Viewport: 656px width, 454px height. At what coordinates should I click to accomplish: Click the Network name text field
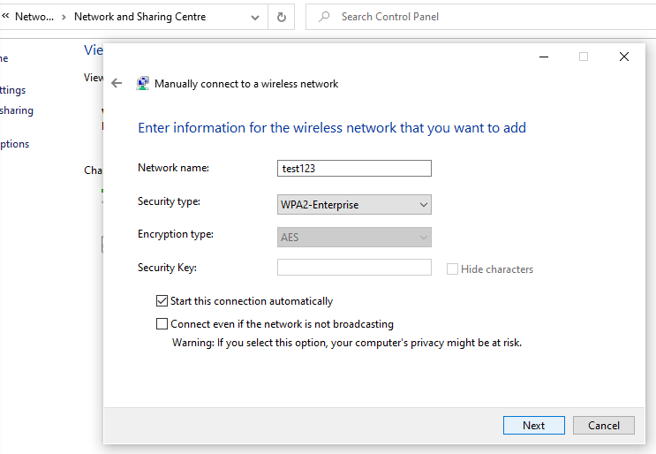pos(354,168)
